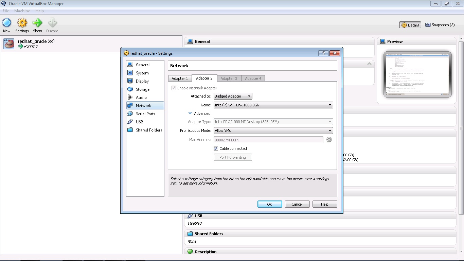Open the File menu

pos(6,11)
